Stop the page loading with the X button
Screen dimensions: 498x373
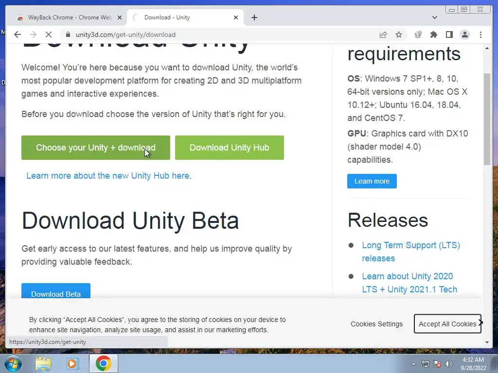pos(48,34)
